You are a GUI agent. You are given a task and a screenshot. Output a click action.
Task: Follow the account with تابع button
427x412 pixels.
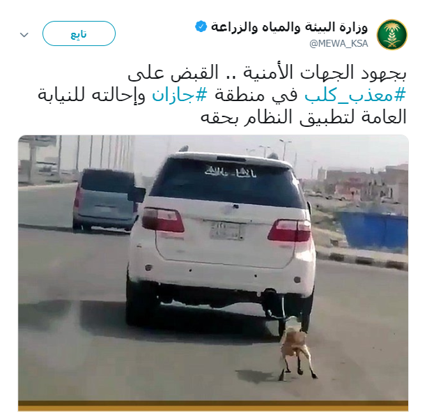point(79,33)
